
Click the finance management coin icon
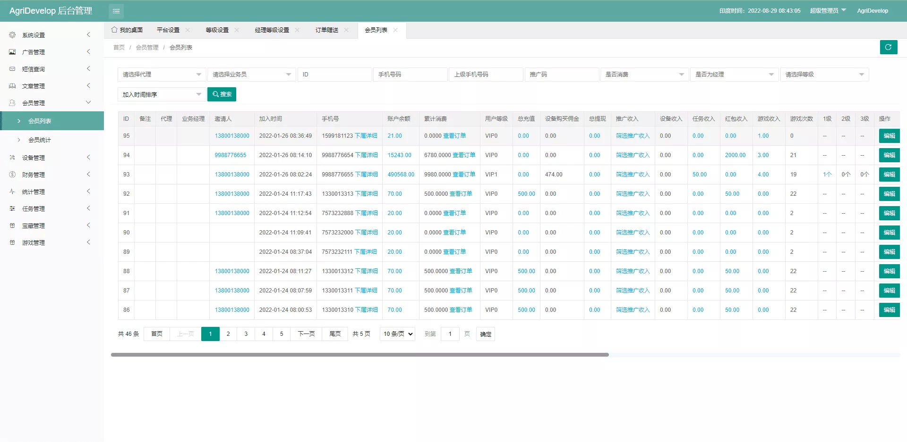click(12, 175)
